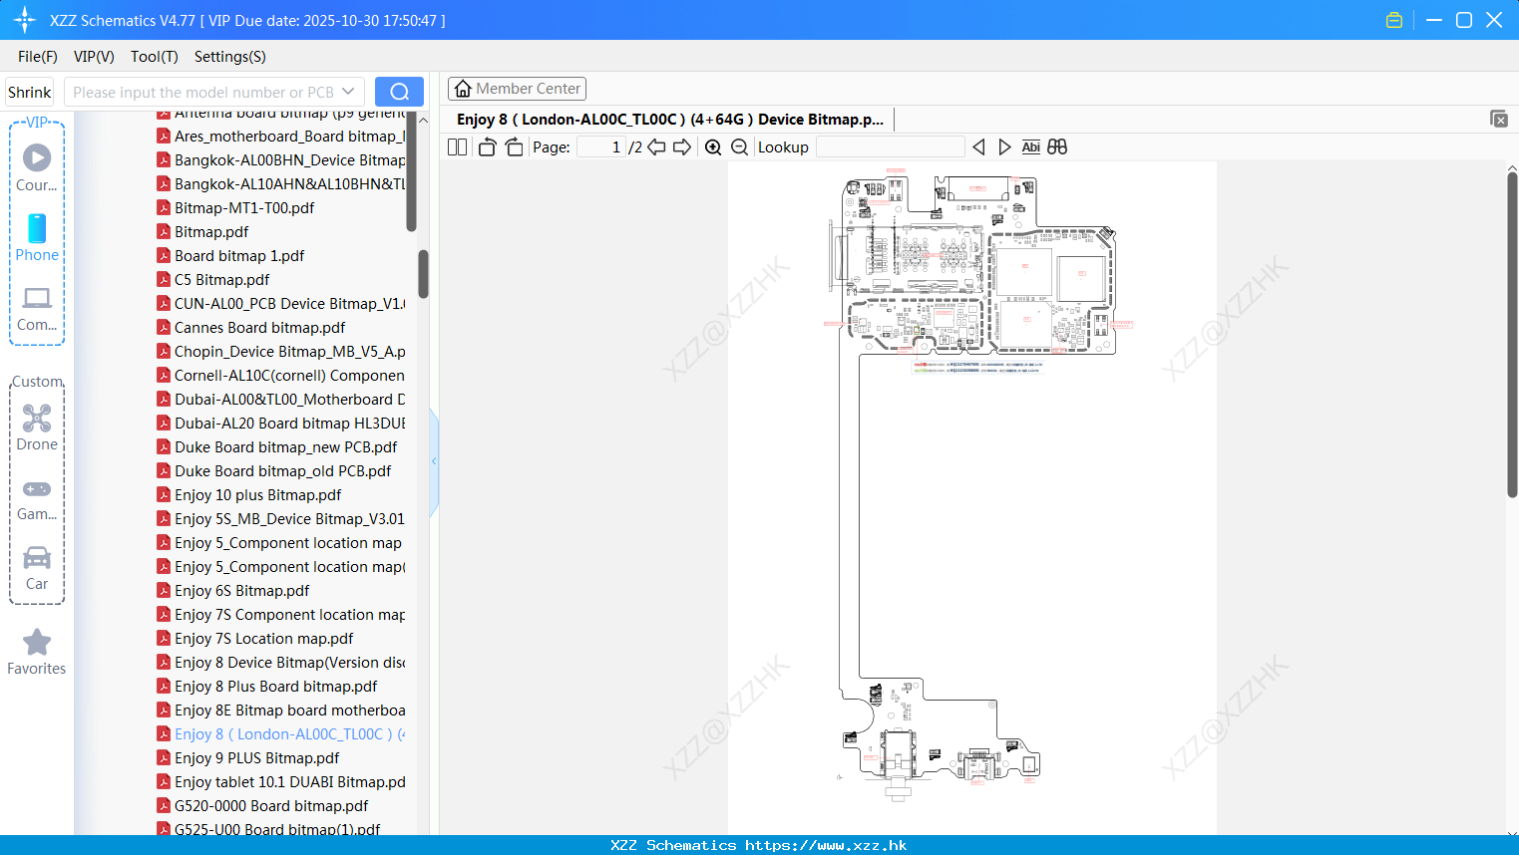Rotate page counterclockwise icon

click(x=487, y=146)
